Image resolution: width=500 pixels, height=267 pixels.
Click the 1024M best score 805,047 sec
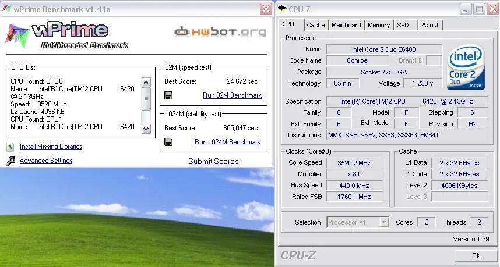tap(241, 128)
